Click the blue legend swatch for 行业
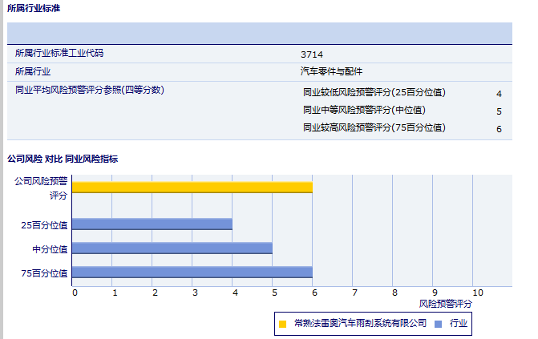The image size is (538, 339). [438, 324]
